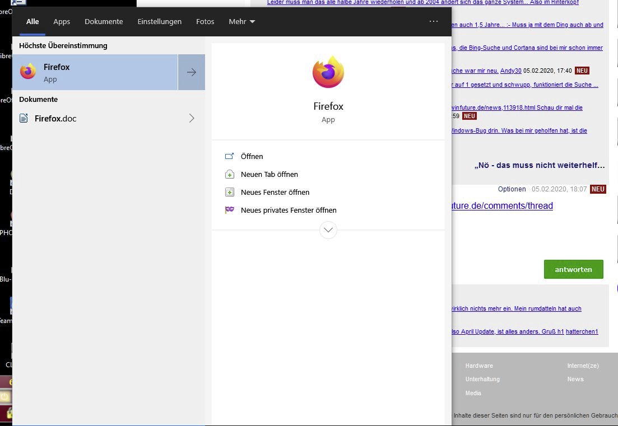Expand the Firefox result with the arrow button

[x=191, y=72]
